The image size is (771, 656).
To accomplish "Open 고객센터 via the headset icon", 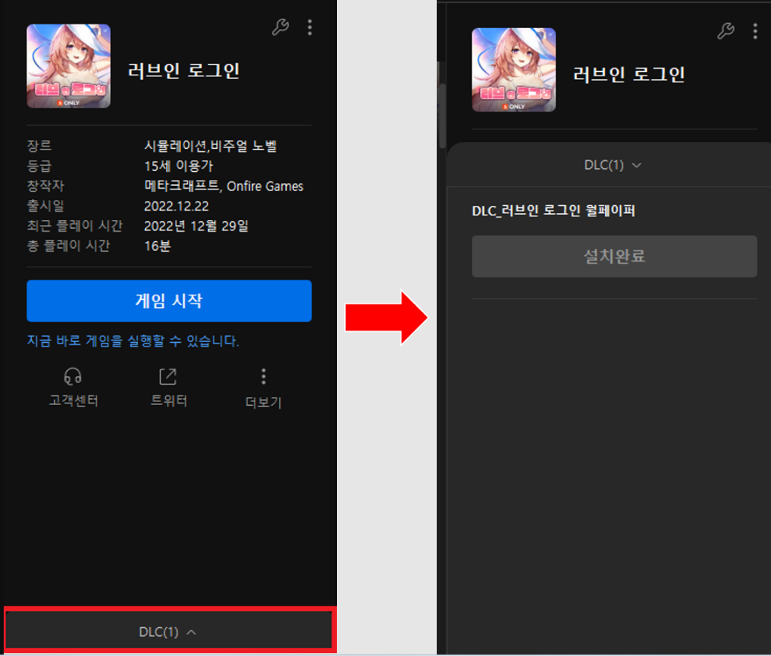I will [73, 377].
